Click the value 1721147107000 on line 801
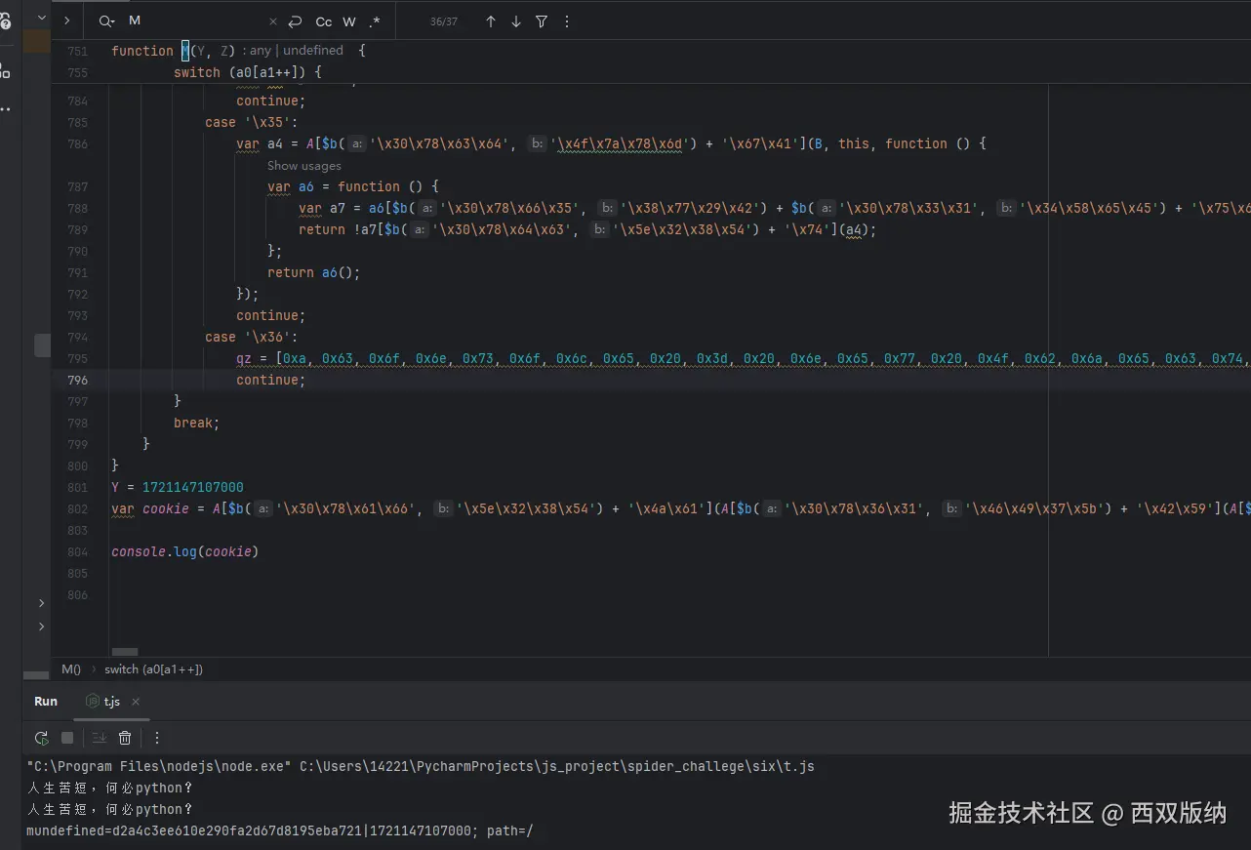Viewport: 1251px width, 850px height. coord(193,488)
